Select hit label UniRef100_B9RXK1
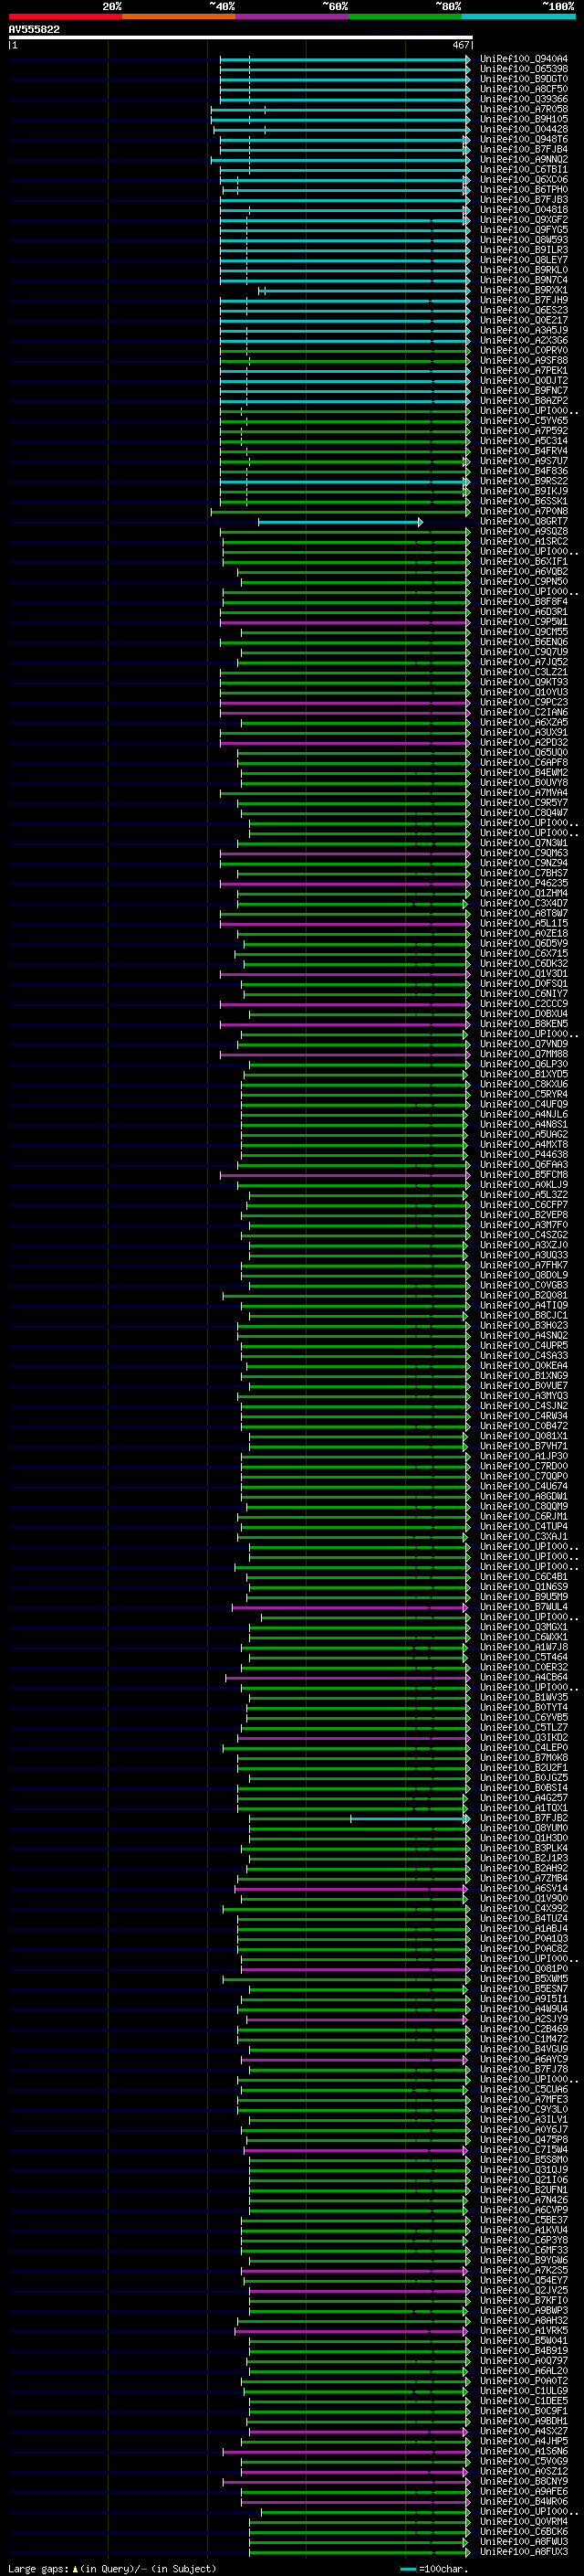This screenshot has height=2576, width=584. pos(524,290)
